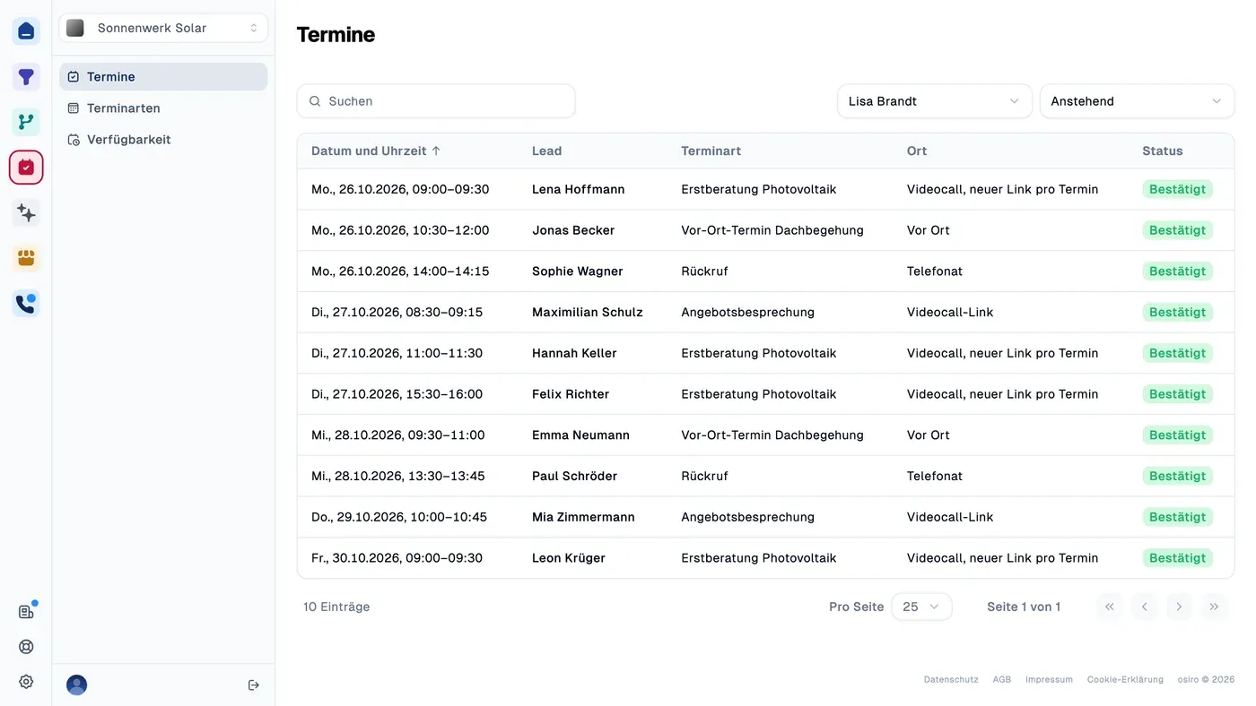Open the Lisa Brandt user filter dropdown

pyautogui.click(x=934, y=101)
